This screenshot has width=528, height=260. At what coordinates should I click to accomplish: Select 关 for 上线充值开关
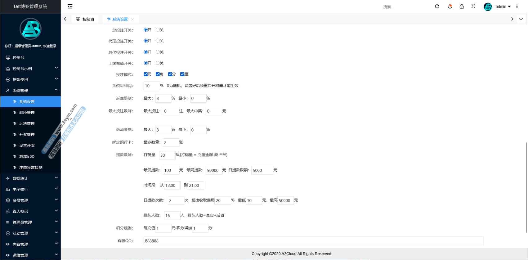[158, 63]
